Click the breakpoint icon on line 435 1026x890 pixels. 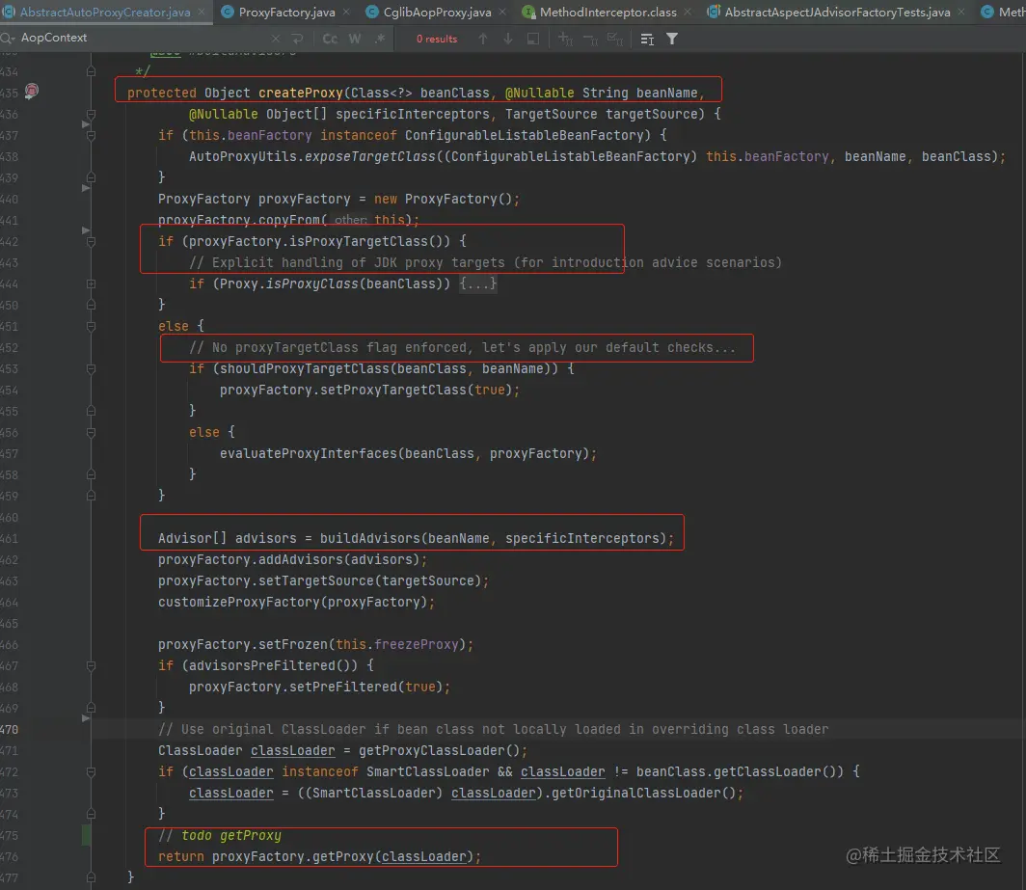(x=32, y=91)
